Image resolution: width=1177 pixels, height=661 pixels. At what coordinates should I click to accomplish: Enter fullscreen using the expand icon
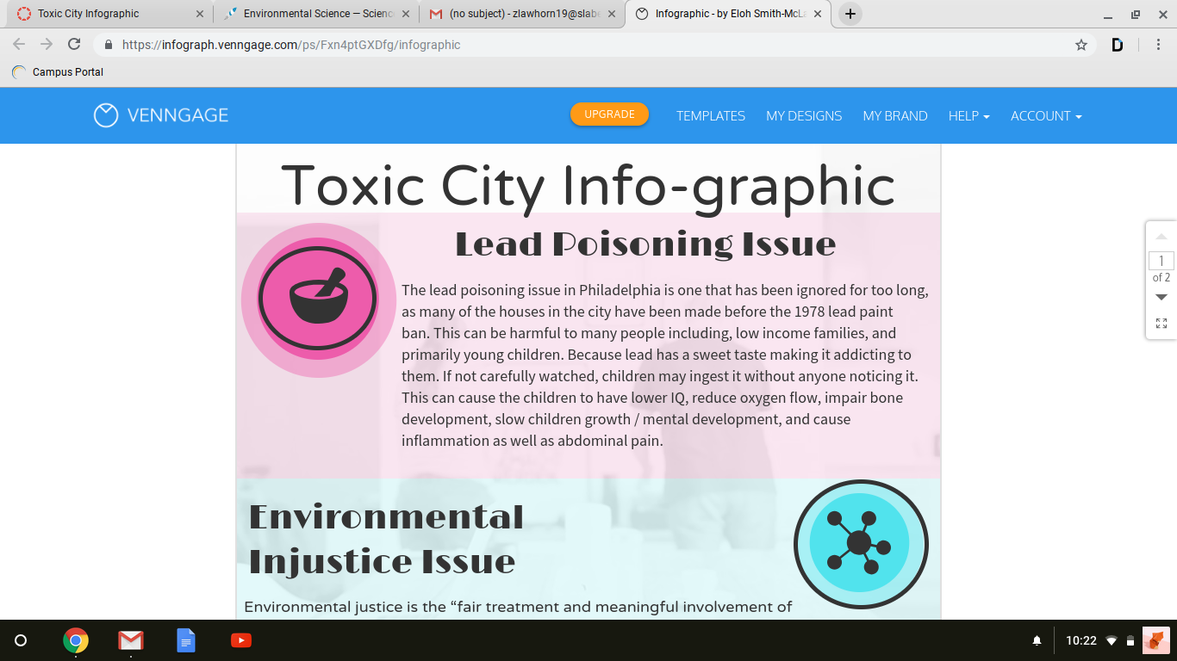pyautogui.click(x=1161, y=324)
